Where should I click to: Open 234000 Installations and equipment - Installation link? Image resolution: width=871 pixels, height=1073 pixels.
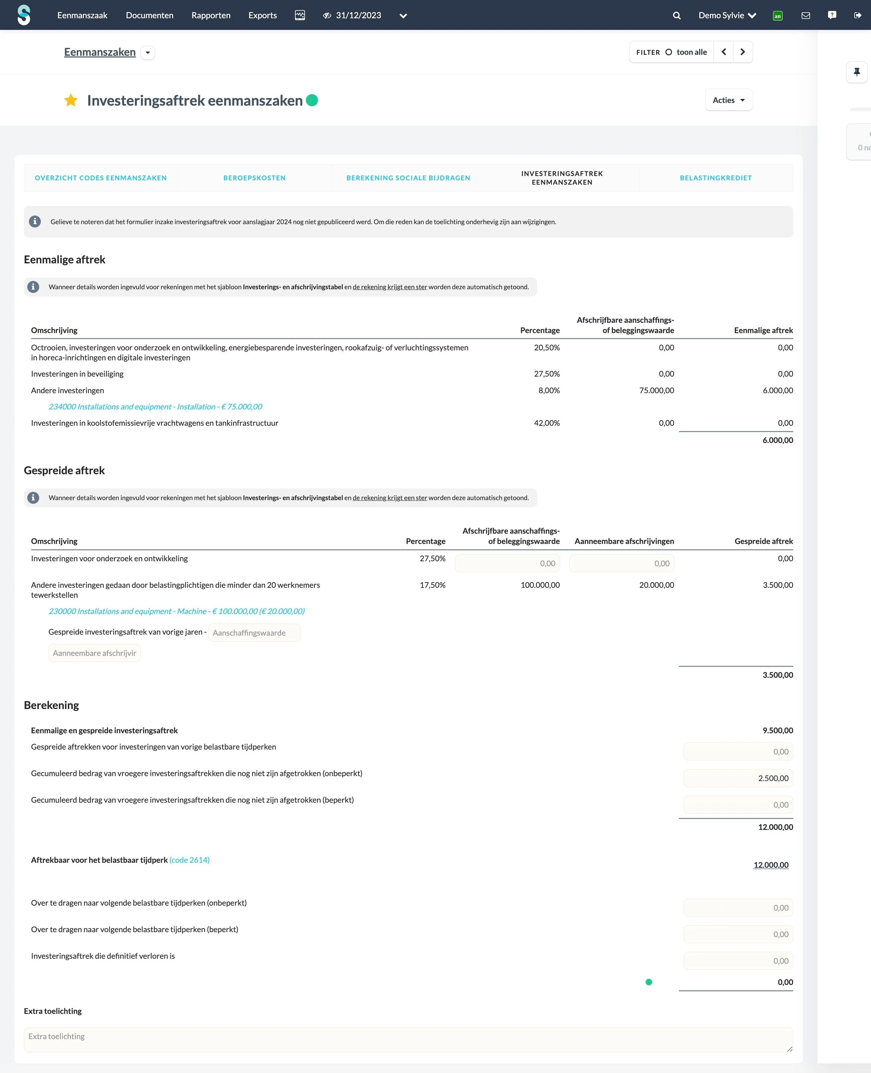[x=155, y=406]
